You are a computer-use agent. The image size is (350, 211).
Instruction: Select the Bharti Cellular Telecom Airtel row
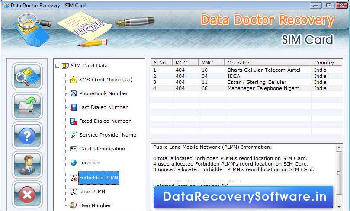pos(247,70)
